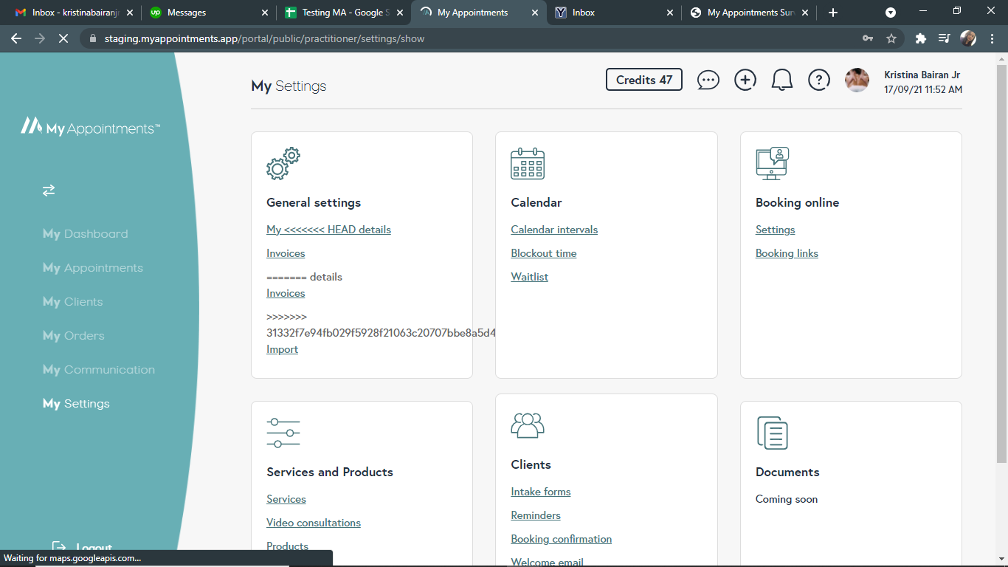This screenshot has height=567, width=1008.
Task: Click the plus add-new icon
Action: click(745, 80)
